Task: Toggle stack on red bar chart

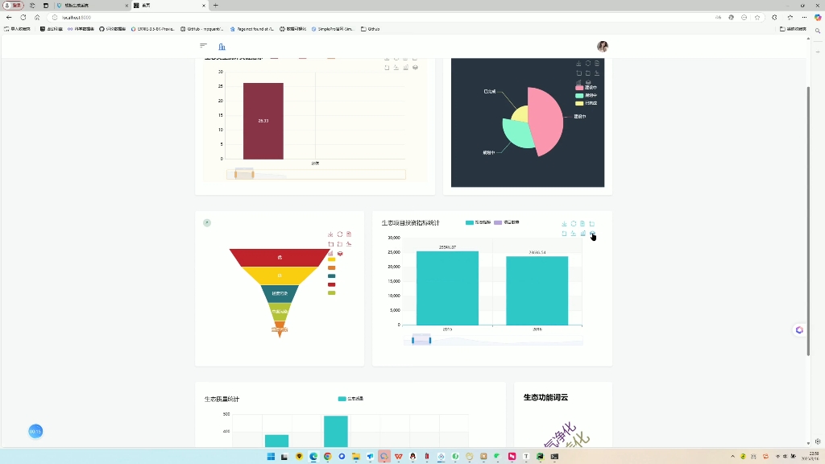Action: pos(415,68)
